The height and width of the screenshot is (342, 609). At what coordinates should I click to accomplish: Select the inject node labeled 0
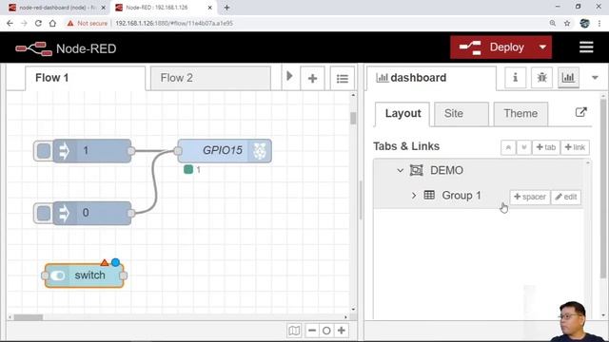tap(92, 213)
